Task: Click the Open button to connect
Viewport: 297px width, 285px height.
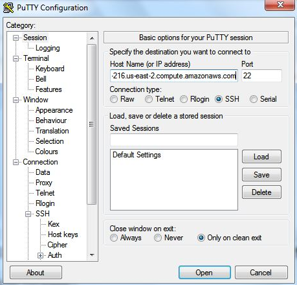Action: (204, 273)
